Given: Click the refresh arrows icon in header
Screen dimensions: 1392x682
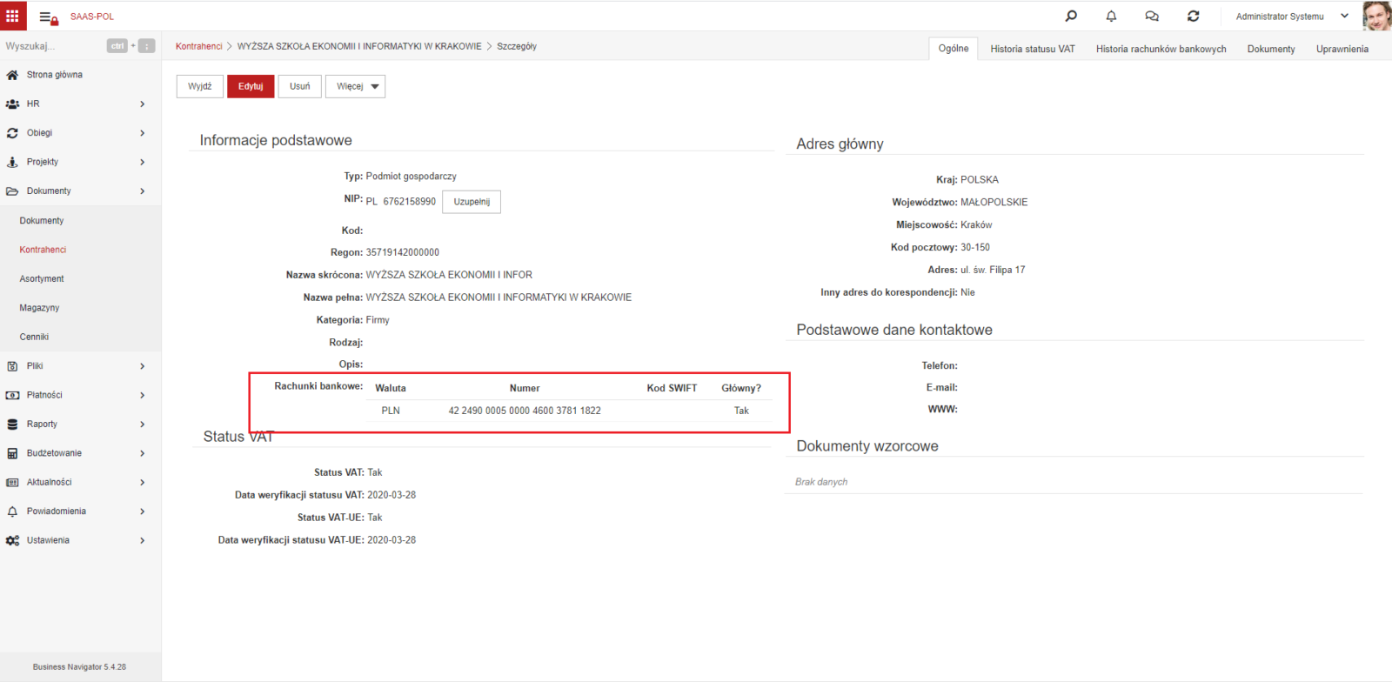Looking at the screenshot, I should 1194,16.
